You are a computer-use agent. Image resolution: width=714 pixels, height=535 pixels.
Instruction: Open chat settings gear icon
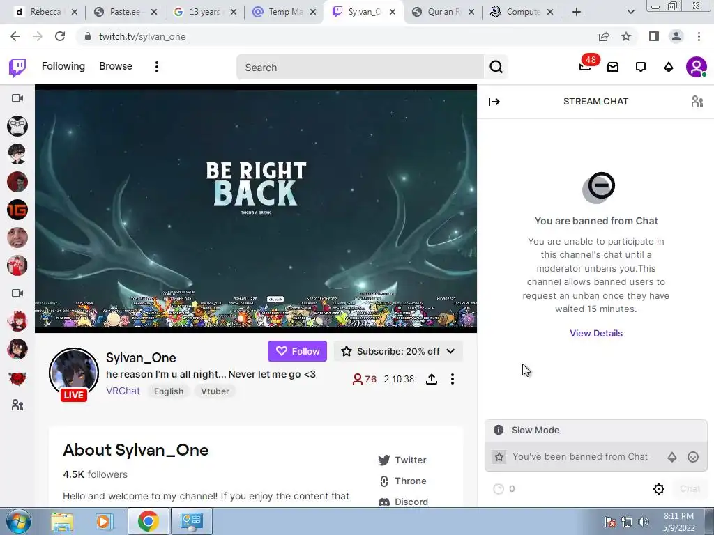point(659,488)
